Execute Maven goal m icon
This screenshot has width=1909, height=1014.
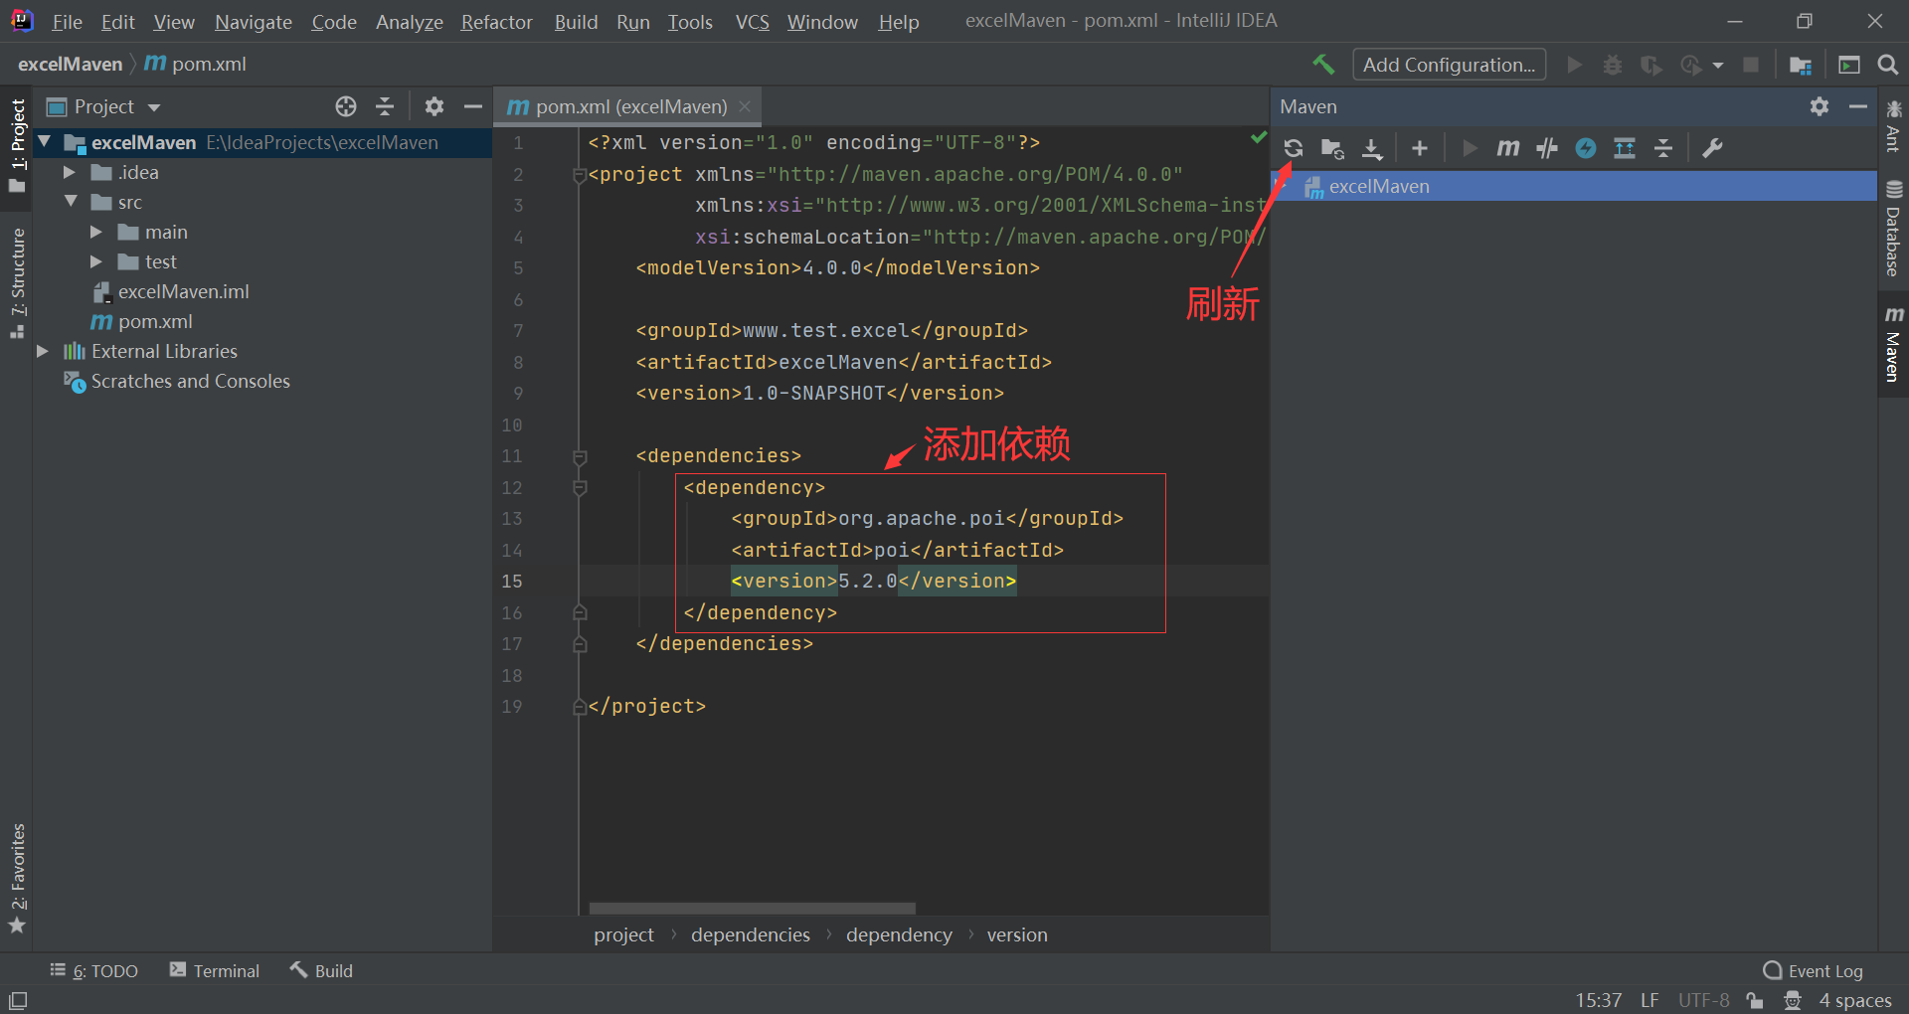[1508, 148]
